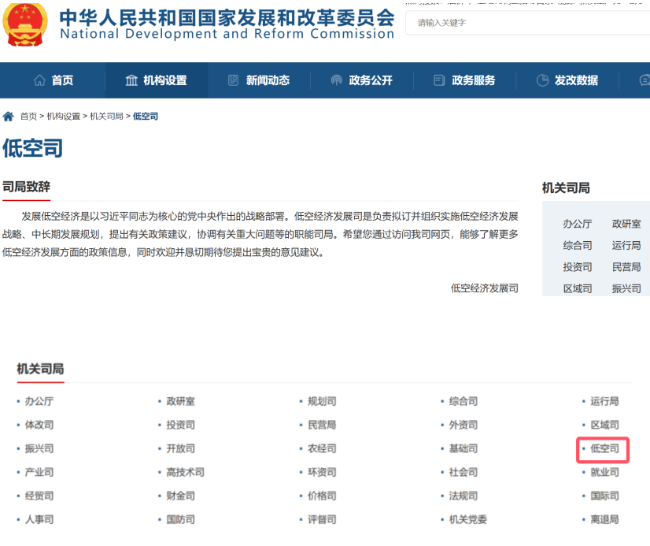Select the 国际司 department link
650x546 pixels.
pos(604,496)
